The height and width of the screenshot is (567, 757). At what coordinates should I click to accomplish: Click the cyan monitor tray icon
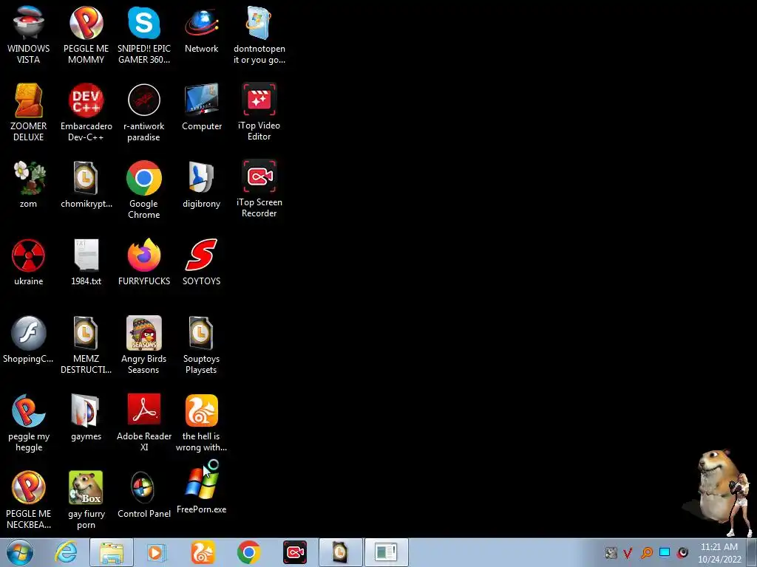[665, 552]
